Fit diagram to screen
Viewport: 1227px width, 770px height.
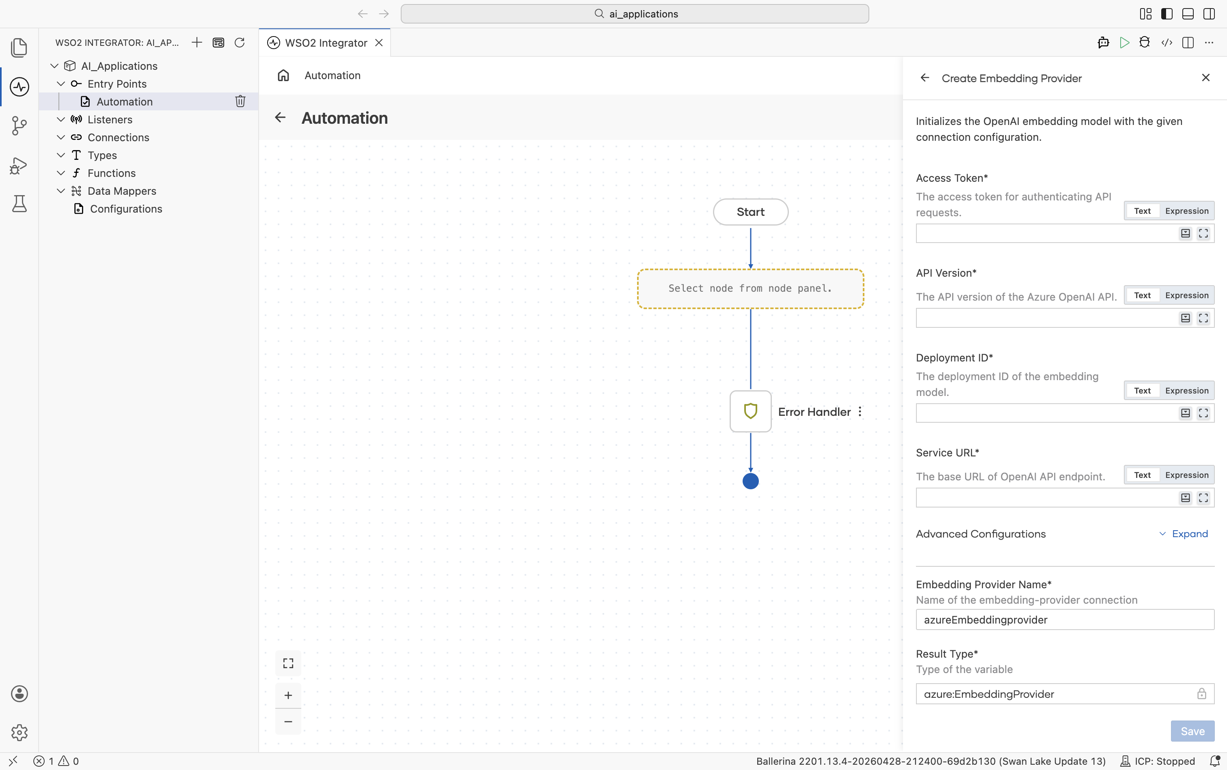[288, 663]
